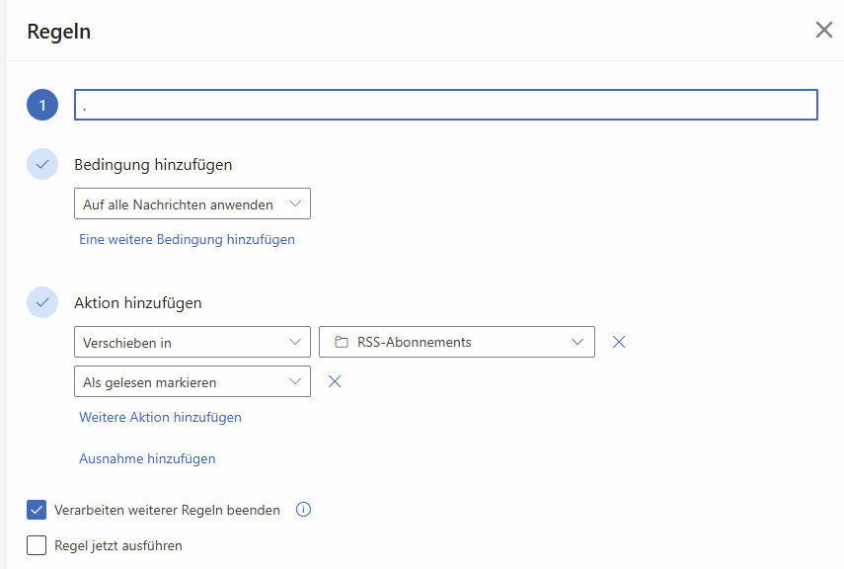Remove the 'Als gelesen markieren' action

pyautogui.click(x=335, y=381)
